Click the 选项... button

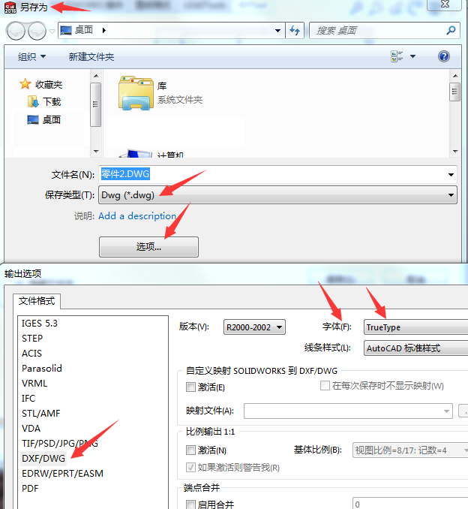coord(148,247)
